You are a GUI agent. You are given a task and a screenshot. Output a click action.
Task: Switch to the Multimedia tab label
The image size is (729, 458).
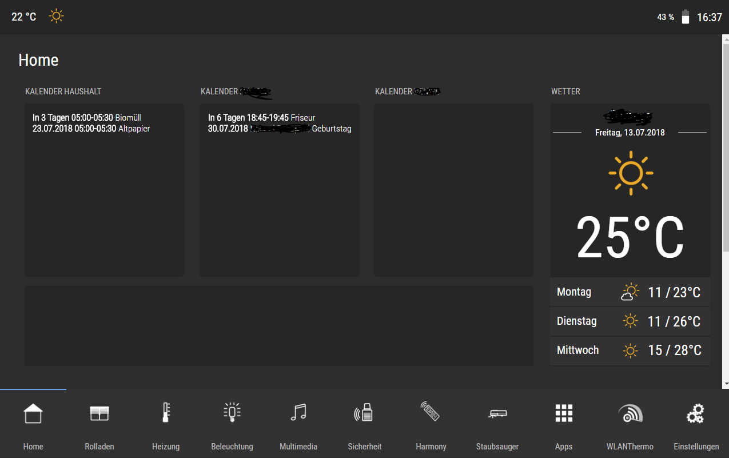point(298,447)
